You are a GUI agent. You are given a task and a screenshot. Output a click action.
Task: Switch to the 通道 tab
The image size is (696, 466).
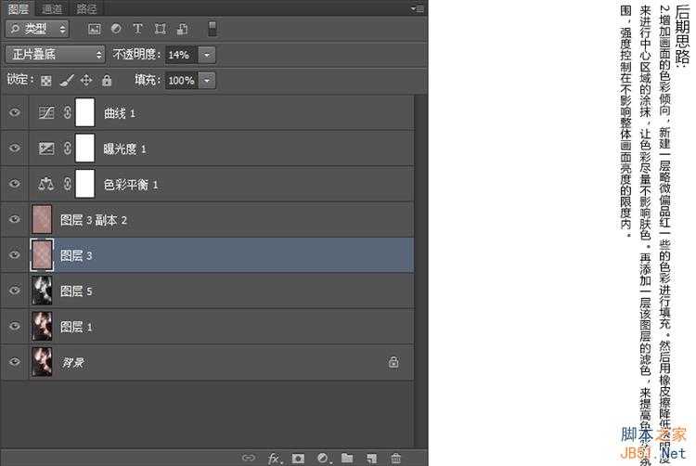pyautogui.click(x=52, y=8)
